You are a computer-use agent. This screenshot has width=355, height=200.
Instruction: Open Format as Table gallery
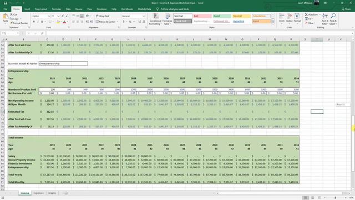[x=168, y=19]
